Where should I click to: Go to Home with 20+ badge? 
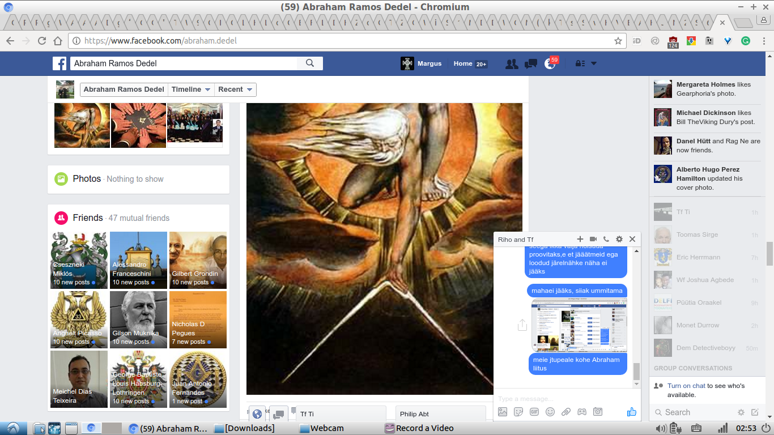(x=470, y=63)
